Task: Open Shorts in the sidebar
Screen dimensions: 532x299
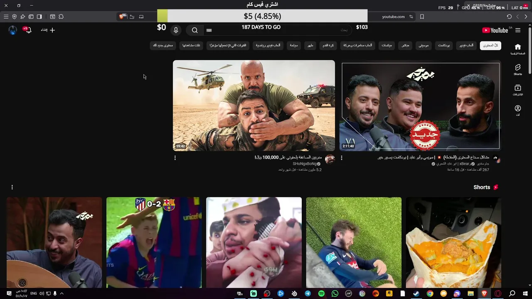Action: tap(517, 69)
